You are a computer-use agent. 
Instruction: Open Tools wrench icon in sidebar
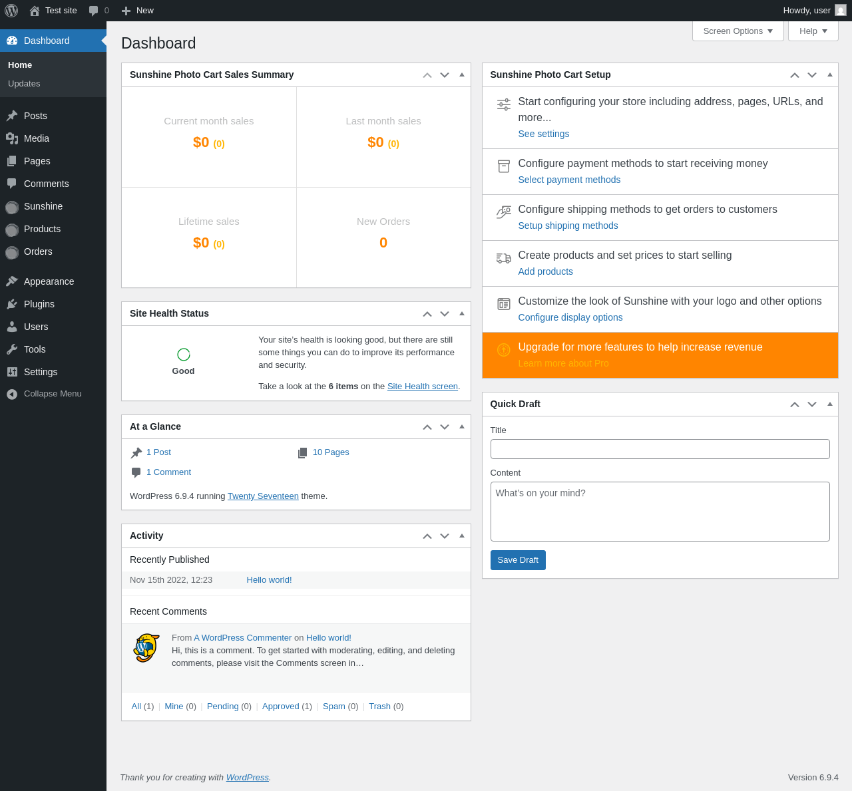(12, 349)
